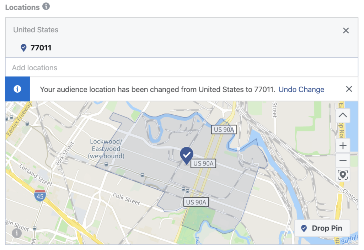
Task: Click the United States country label
Action: pyautogui.click(x=36, y=30)
